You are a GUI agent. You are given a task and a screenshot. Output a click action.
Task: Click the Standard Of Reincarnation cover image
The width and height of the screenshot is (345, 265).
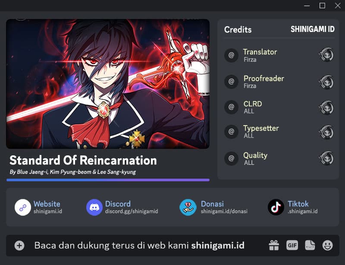[x=108, y=84]
